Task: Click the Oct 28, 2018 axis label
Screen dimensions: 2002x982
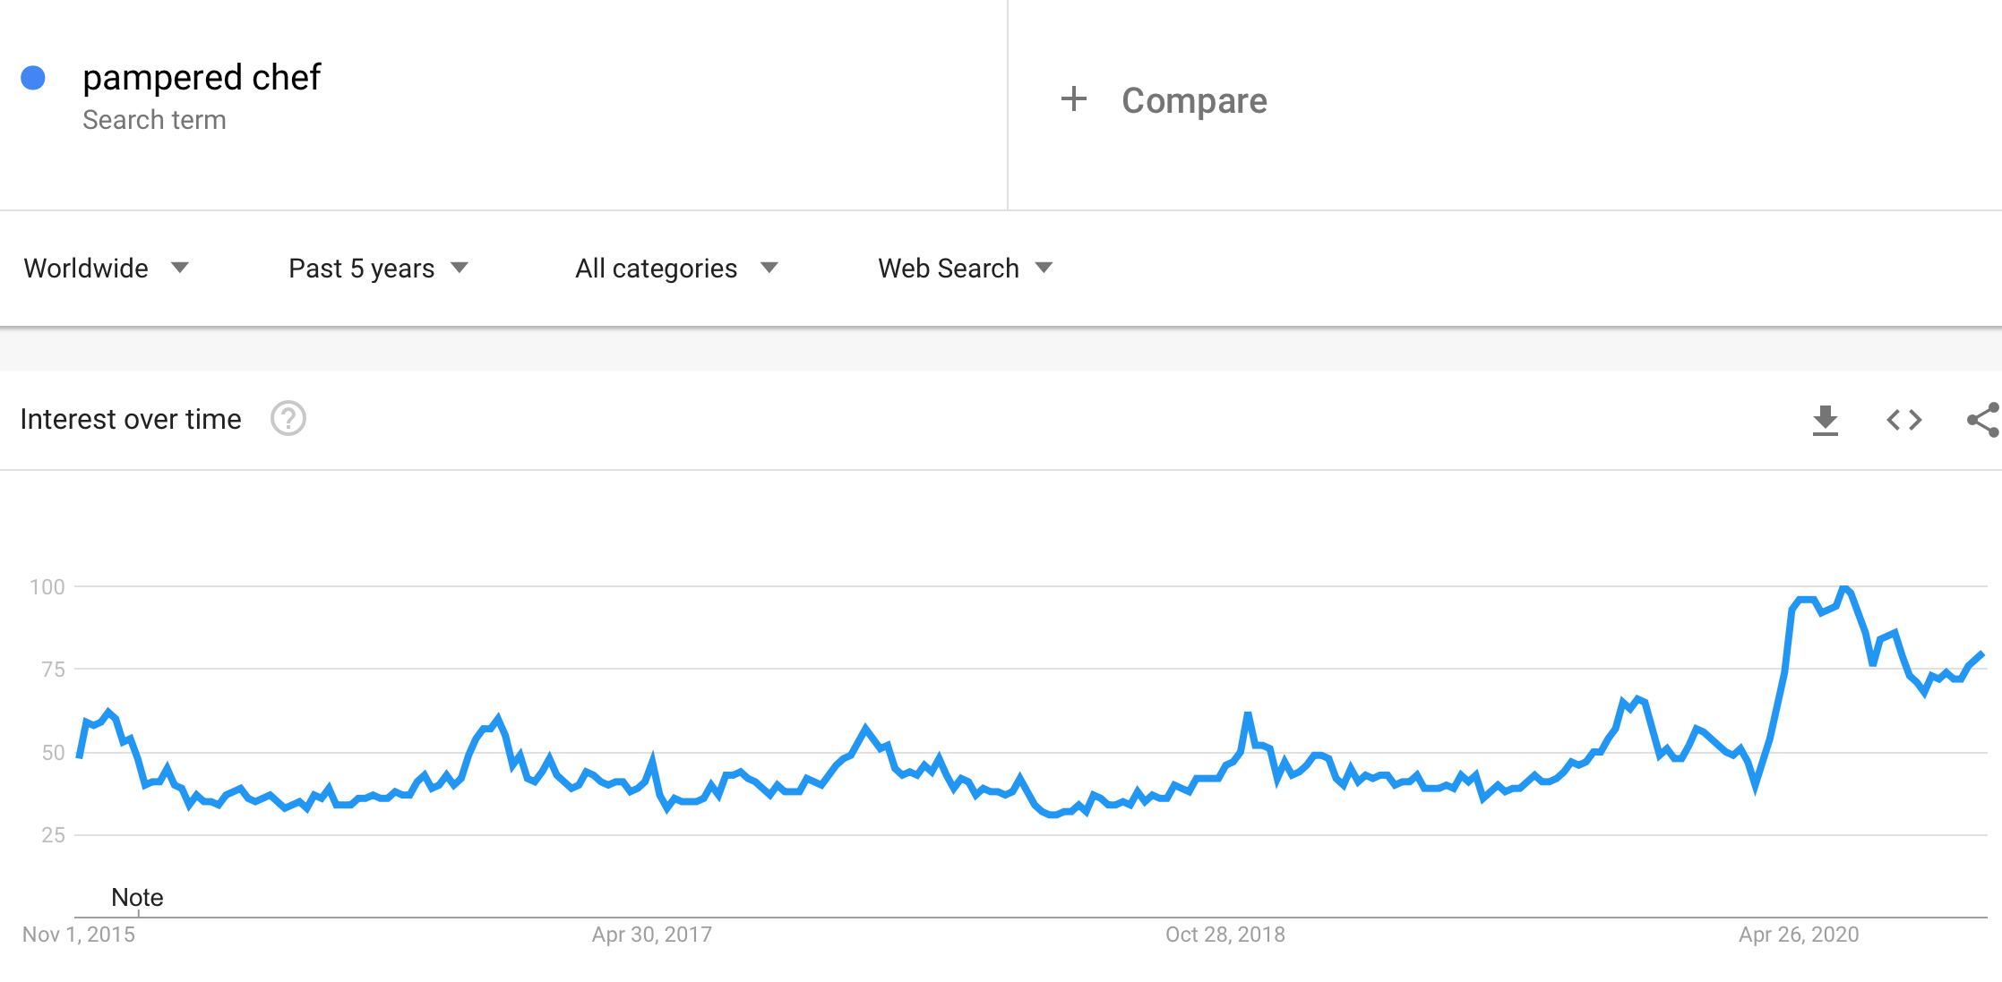Action: click(1224, 935)
